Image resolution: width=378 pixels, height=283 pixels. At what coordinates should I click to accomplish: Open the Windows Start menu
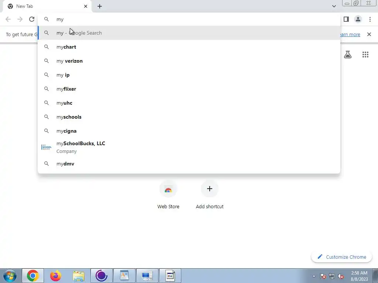point(10,276)
